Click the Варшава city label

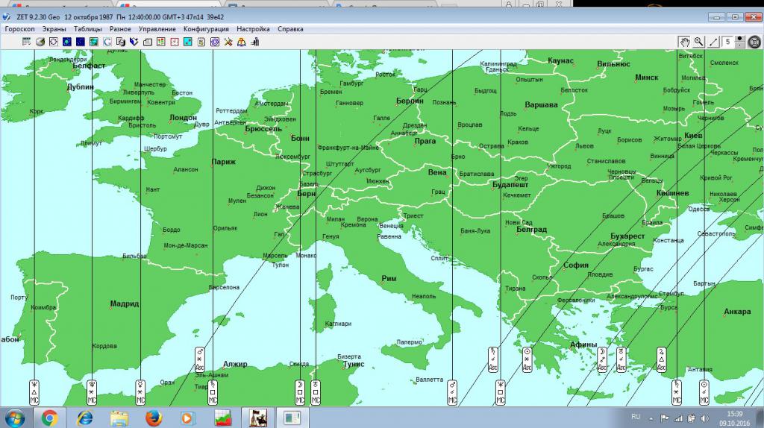541,104
